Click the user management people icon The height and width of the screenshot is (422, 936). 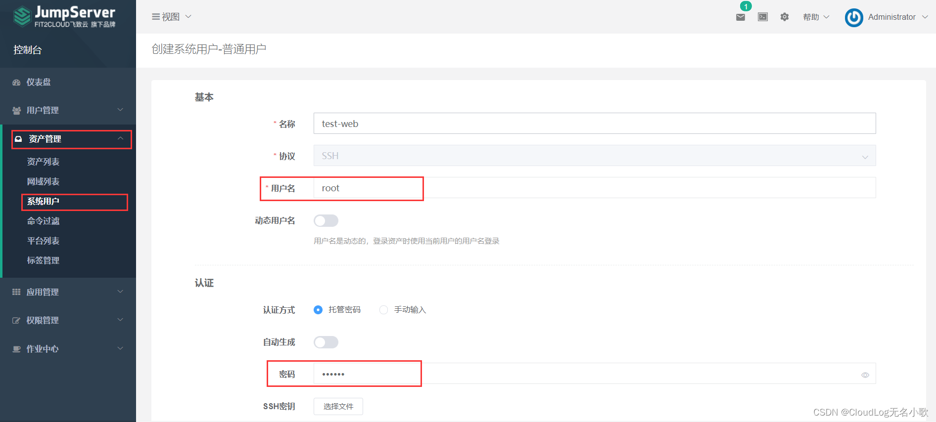(16, 111)
